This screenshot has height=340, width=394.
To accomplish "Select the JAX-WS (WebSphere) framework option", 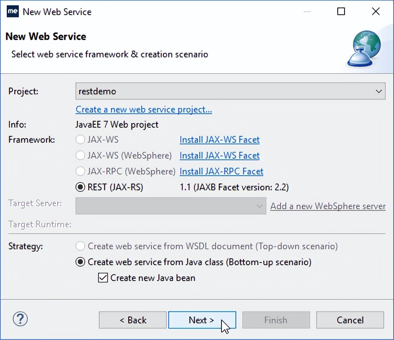I will (x=80, y=155).
